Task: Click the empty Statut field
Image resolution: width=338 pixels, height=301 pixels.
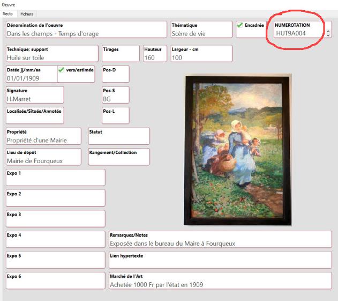Action: click(x=119, y=136)
